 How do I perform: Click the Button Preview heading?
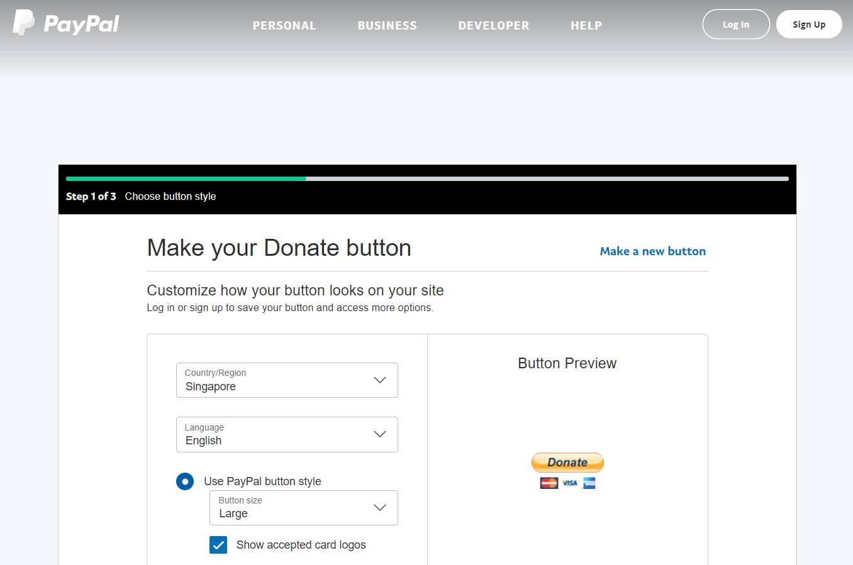(567, 363)
